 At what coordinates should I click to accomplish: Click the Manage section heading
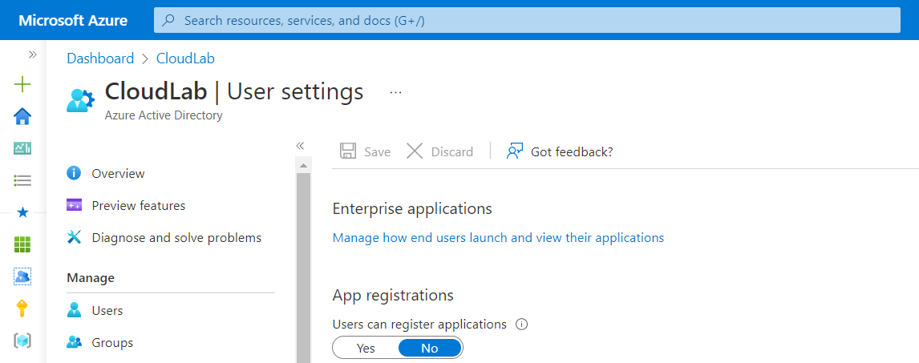(x=91, y=277)
